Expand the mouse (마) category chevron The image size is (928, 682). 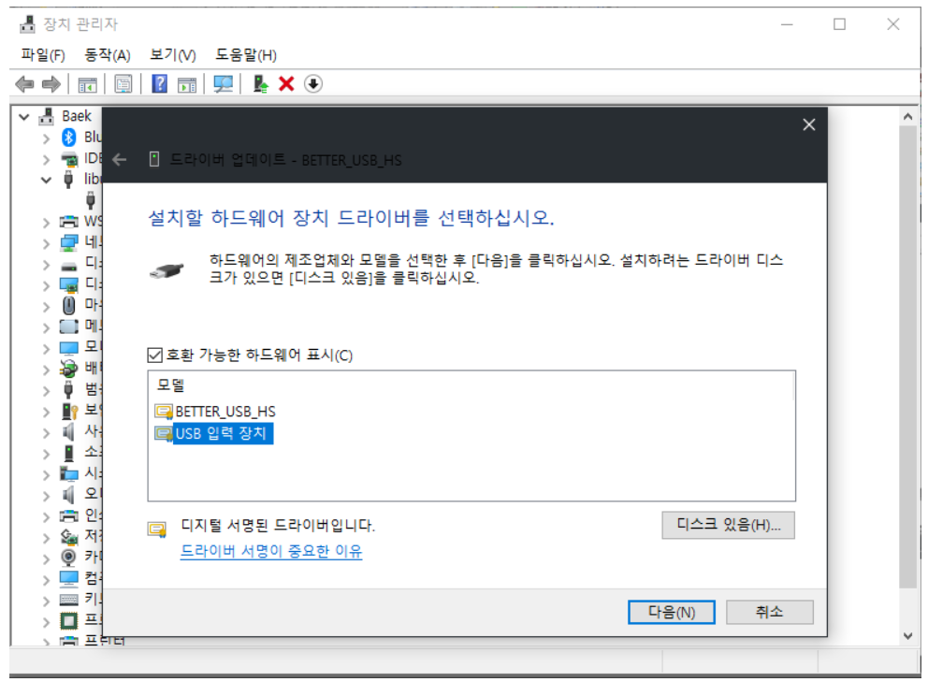click(x=46, y=307)
